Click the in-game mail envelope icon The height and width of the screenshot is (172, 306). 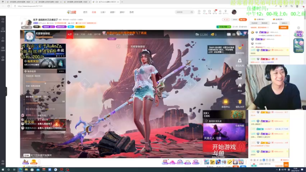tap(234, 34)
